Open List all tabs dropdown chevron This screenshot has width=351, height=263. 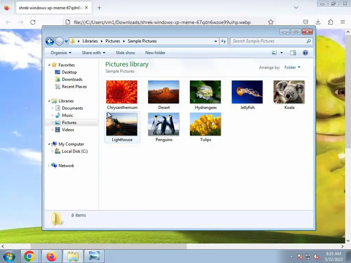point(296,8)
